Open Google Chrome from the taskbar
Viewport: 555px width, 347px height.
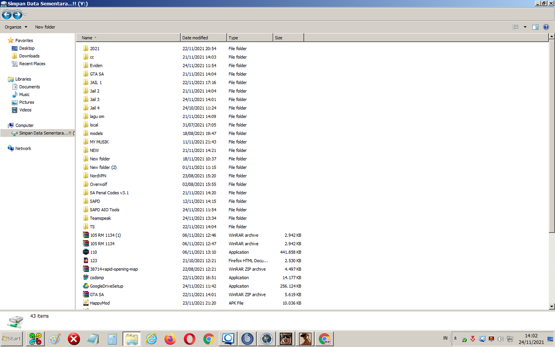[x=209, y=339]
